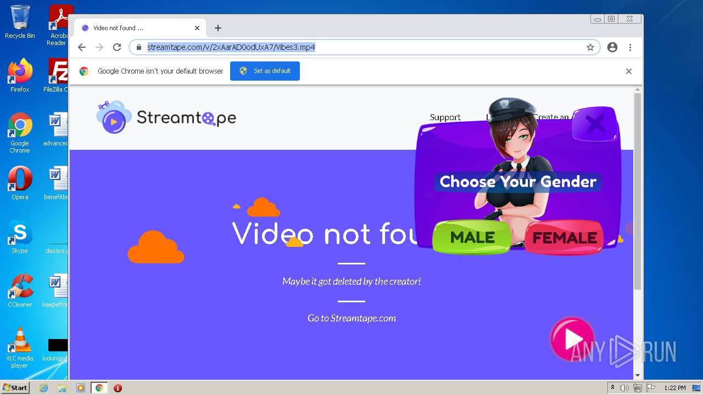Open FileZilla desktop shortcut
Image resolution: width=703 pixels, height=395 pixels.
[x=57, y=75]
